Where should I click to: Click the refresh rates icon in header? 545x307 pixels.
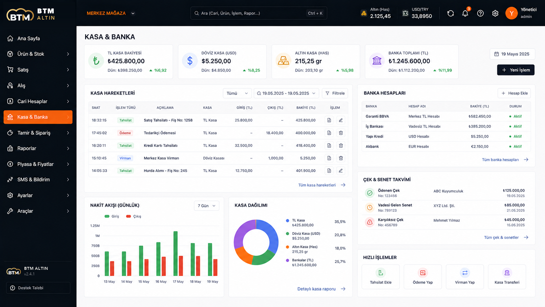pos(450,13)
